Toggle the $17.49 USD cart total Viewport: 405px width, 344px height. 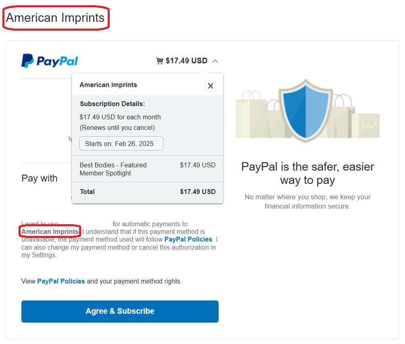[x=186, y=61]
